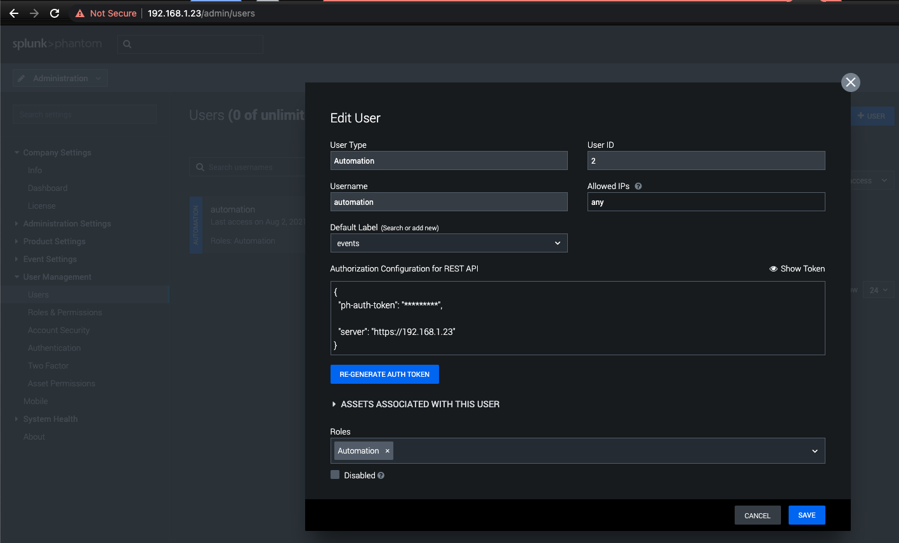Reload the page in browser
Screen dimensions: 899x543
click(55, 13)
